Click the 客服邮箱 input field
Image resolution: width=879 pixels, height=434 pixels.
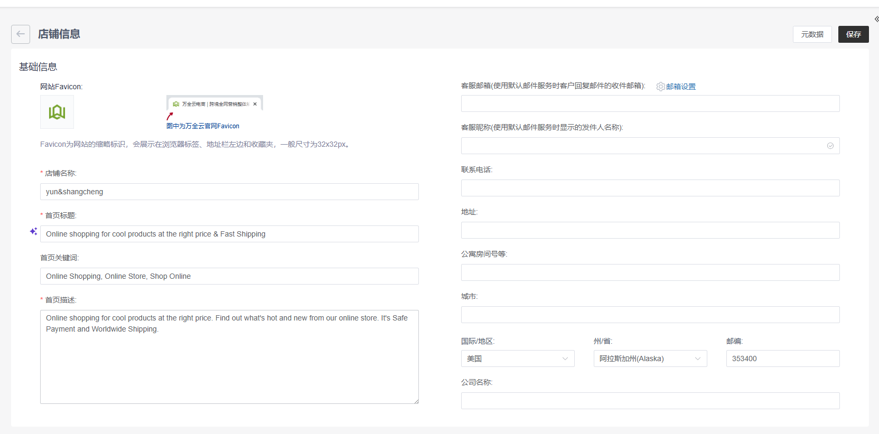pyautogui.click(x=650, y=103)
